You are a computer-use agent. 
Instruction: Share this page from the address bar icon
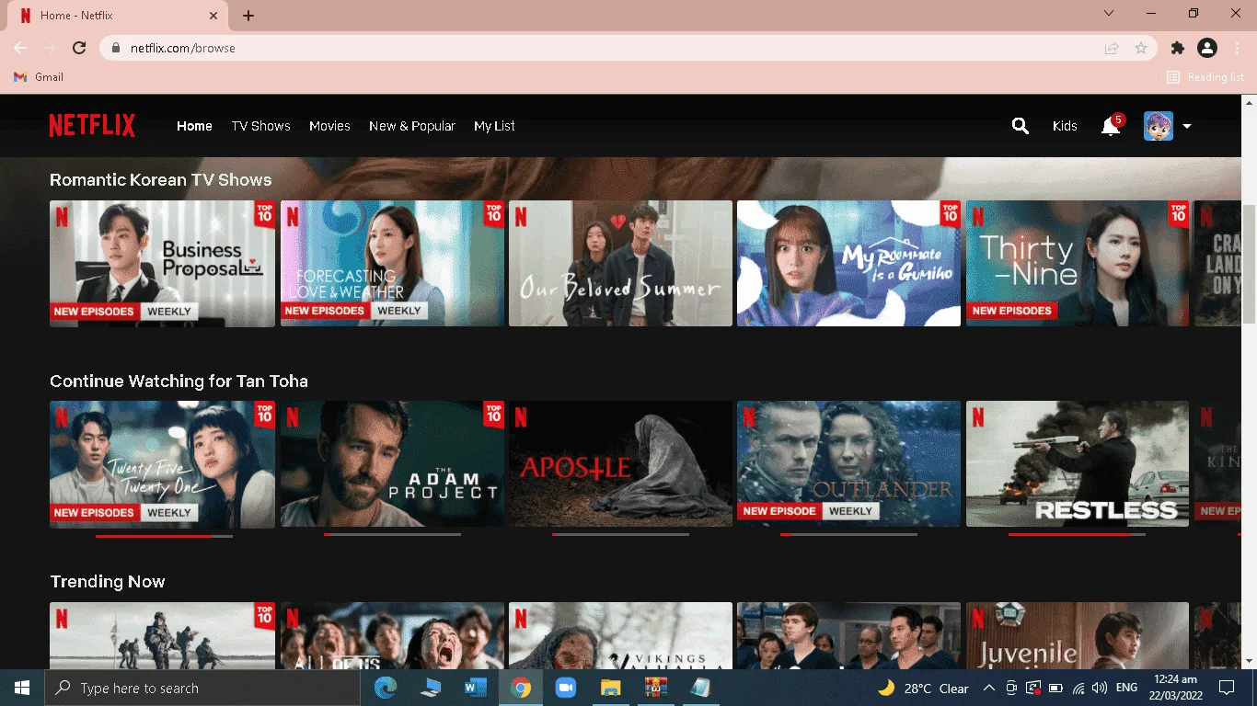tap(1112, 48)
